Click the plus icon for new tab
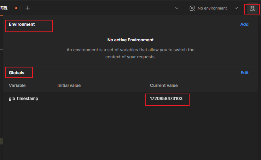 [28, 8]
